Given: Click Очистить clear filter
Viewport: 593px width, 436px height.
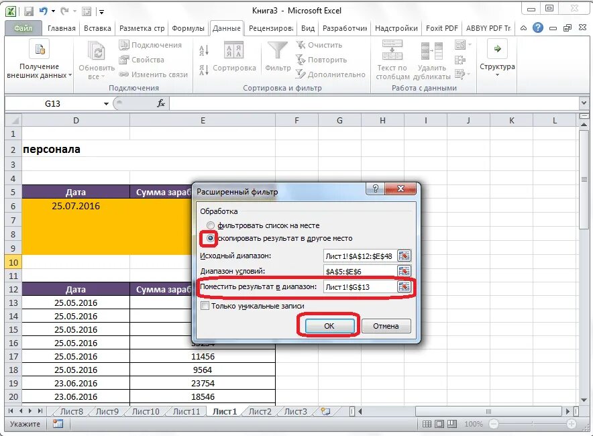Looking at the screenshot, I should tap(319, 45).
